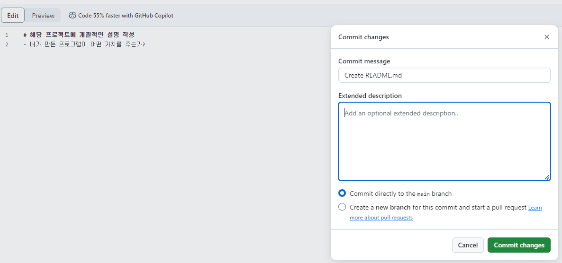Select Commit directly to main branch
The height and width of the screenshot is (263, 562).
[342, 193]
